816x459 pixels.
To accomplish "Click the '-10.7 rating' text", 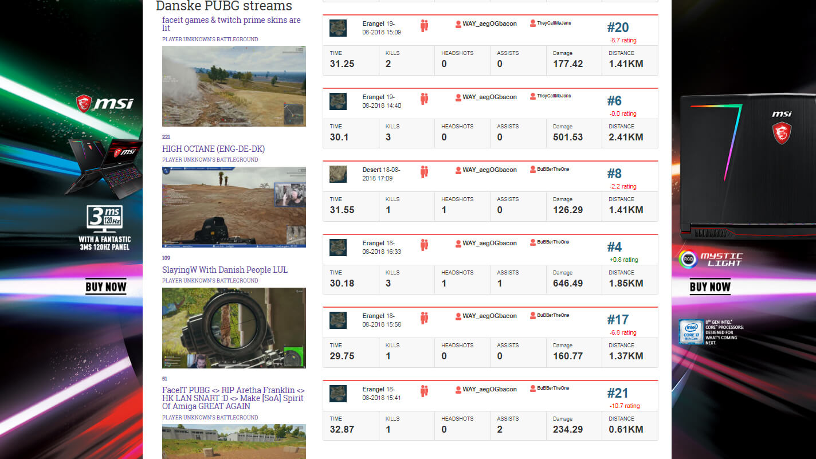I will click(625, 406).
